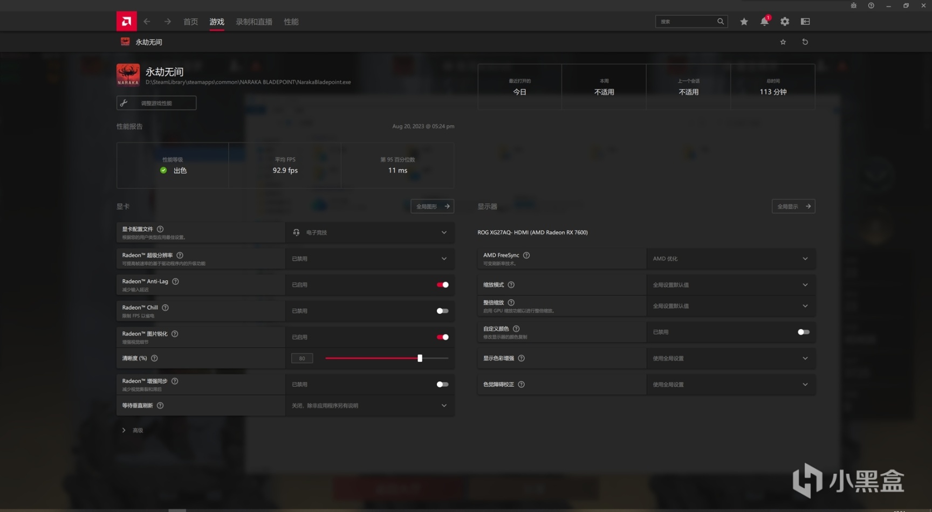This screenshot has width=932, height=512.
Task: Open 显示色彩增强 dropdown
Action: point(731,358)
